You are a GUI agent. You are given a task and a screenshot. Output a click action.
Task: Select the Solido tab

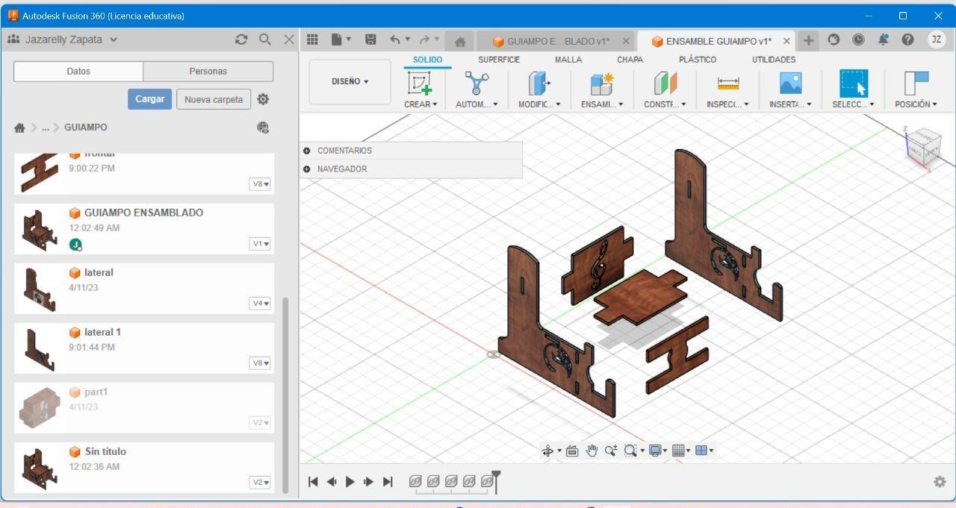[428, 60]
